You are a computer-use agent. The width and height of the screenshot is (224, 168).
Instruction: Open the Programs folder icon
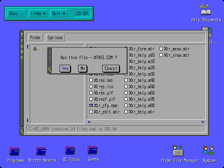click(x=15, y=152)
